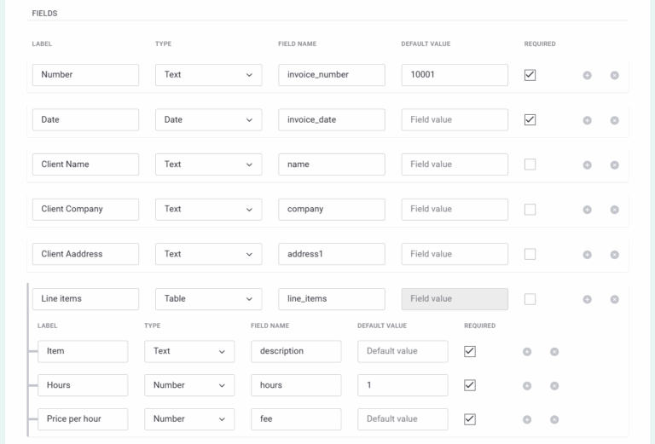Focus the Client Company label input
Viewport: 655px width, 444px height.
(85, 209)
